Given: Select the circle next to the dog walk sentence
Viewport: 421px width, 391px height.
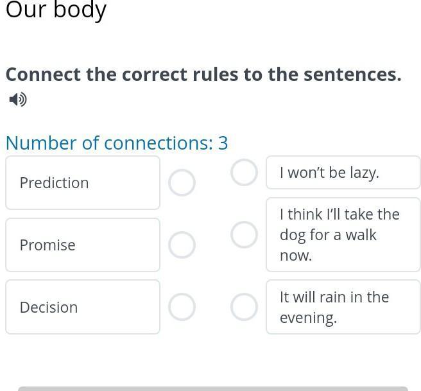Looking at the screenshot, I should [244, 235].
